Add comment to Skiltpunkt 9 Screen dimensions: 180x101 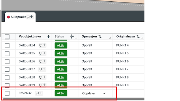coord(42,85)
